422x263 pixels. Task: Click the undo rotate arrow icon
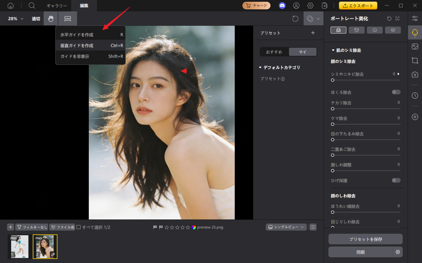click(295, 19)
